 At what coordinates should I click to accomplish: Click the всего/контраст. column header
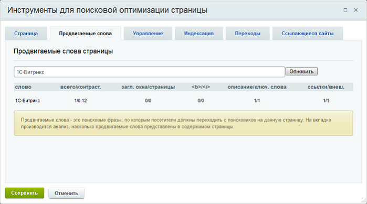(80, 87)
